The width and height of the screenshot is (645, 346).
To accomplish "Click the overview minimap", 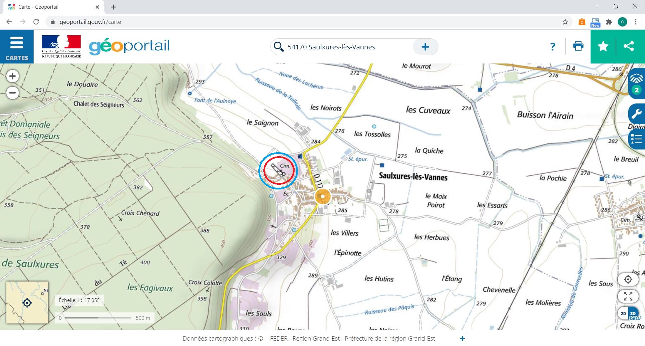I will click(x=27, y=302).
